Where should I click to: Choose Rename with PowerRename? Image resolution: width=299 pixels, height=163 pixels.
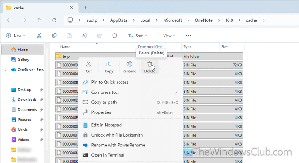pyautogui.click(x=130, y=145)
